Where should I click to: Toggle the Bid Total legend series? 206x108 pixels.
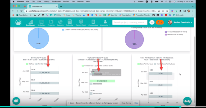pyautogui.click(x=30, y=64)
